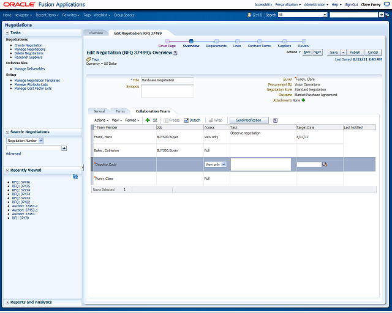Click the Cover Page train stop
Image resolution: width=392 pixels, height=313 pixels.
coord(167,41)
